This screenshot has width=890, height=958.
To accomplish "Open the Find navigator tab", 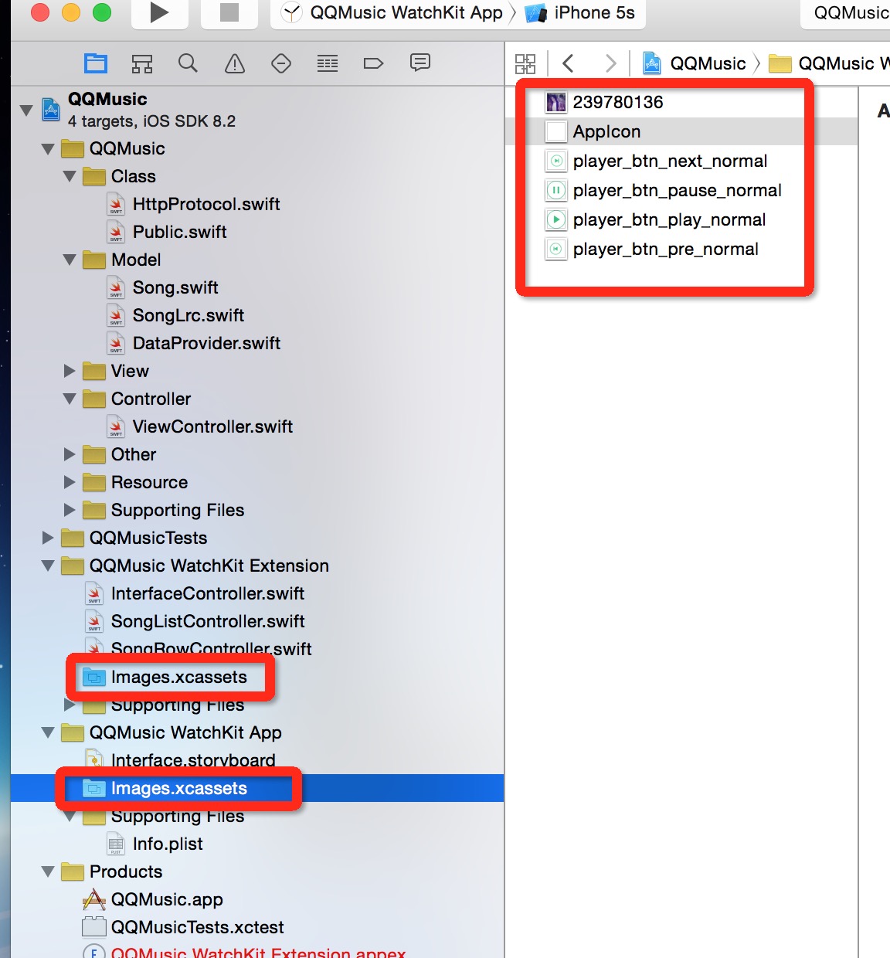I will coord(188,63).
